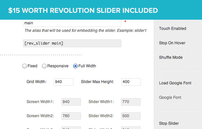This screenshot has width=202, height=129.
Task: Click the Touch Enabled setting label
Action: (x=172, y=29)
